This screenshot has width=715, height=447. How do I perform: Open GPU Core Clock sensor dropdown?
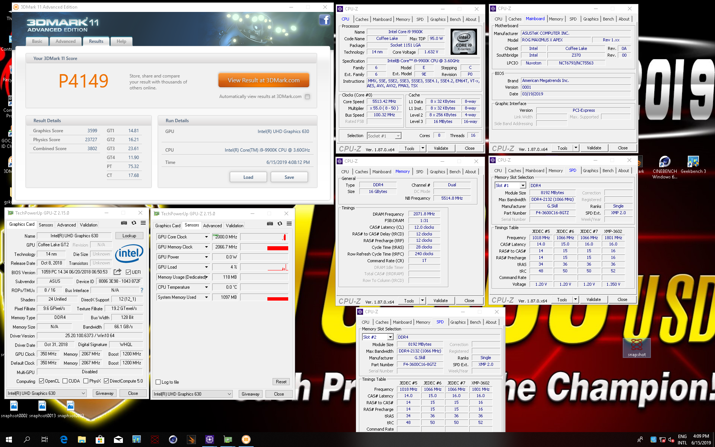coord(206,237)
